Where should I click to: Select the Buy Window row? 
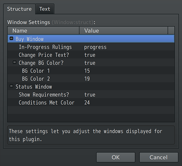pyautogui.click(x=91, y=39)
